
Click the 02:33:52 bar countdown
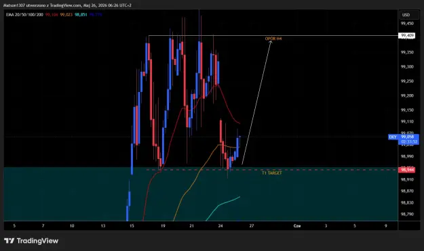click(409, 141)
